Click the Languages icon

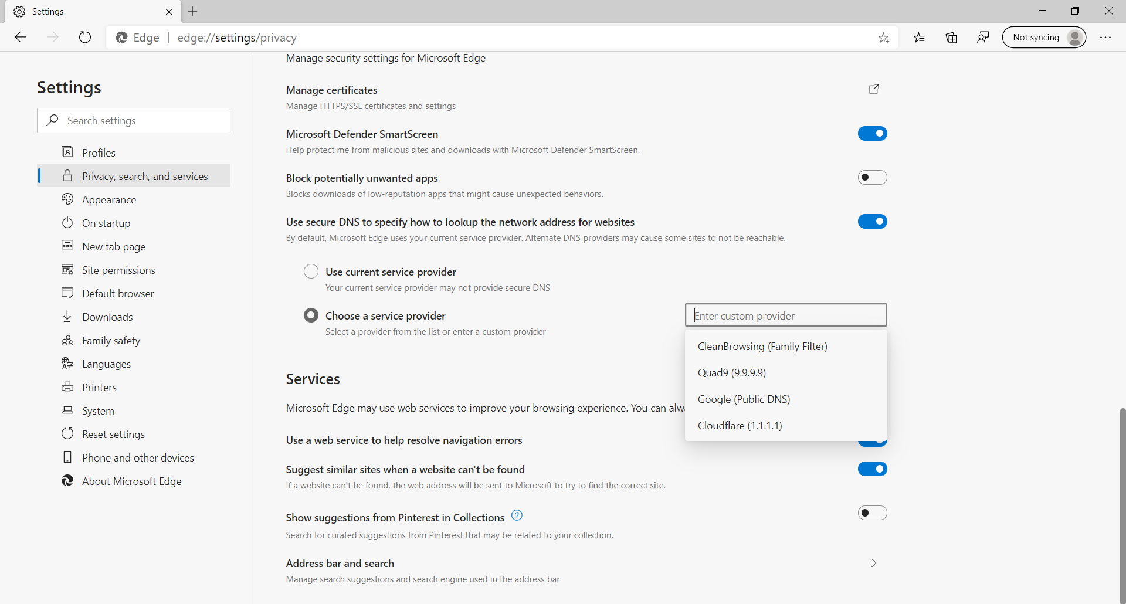point(67,364)
